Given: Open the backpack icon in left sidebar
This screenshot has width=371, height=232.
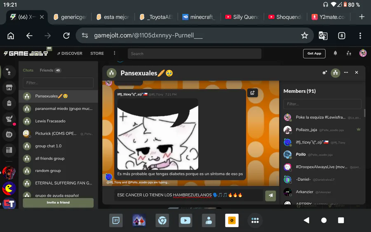Looking at the screenshot, I should 9,103.
